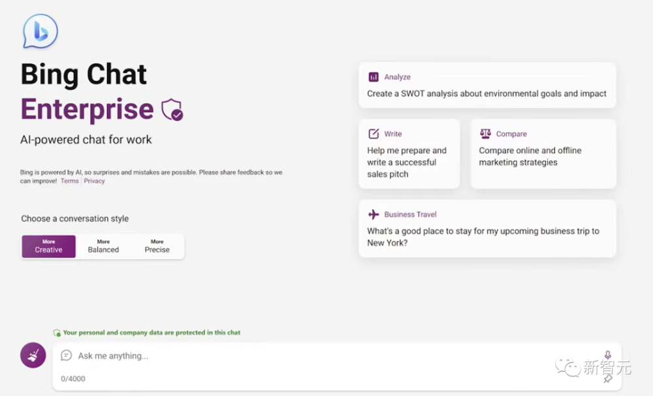The width and height of the screenshot is (653, 396).
Task: Click the New topic broom icon
Action: pos(33,355)
